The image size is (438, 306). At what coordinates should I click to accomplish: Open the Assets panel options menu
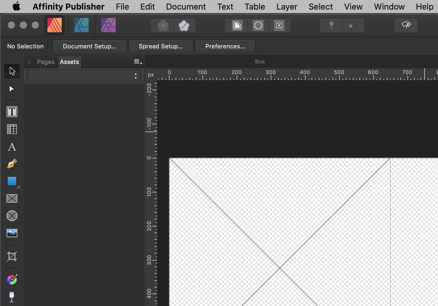click(x=138, y=62)
